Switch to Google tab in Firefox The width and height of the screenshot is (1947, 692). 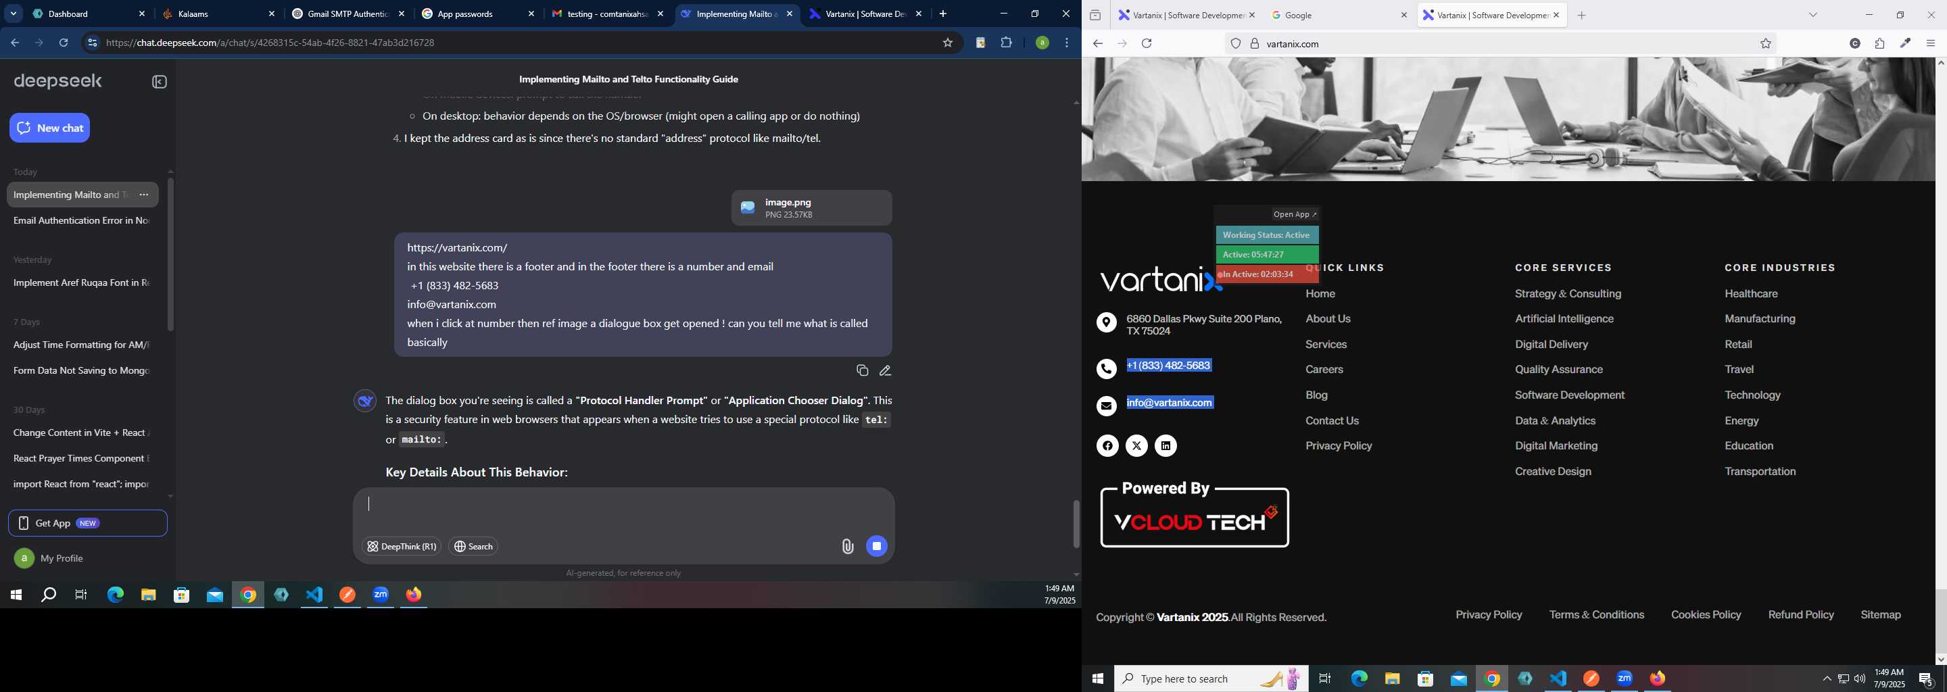tap(1339, 15)
